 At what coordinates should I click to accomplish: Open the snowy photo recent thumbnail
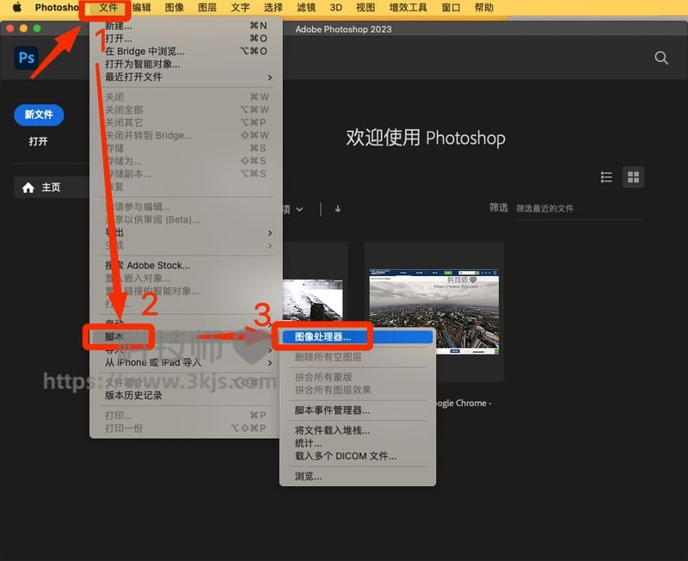[x=312, y=299]
